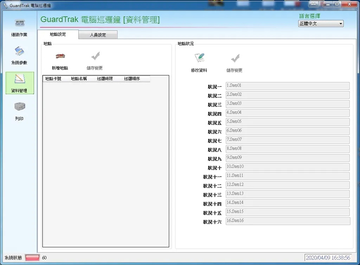The image size is (360, 265).
Task: Click the 狀況二 field with 2.Stats02
Action: [x=288, y=95]
